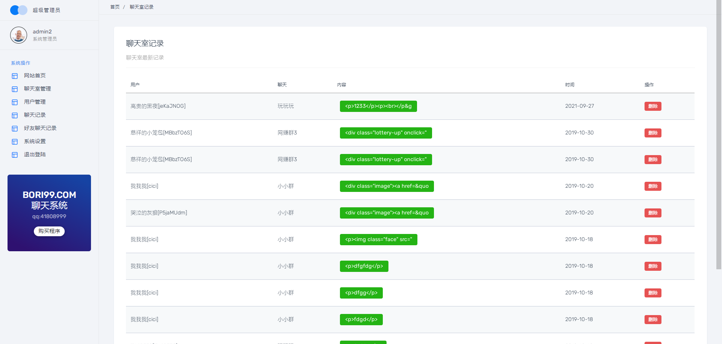Delete the <p>dfgg</p> record
The height and width of the screenshot is (344, 722).
[653, 293]
